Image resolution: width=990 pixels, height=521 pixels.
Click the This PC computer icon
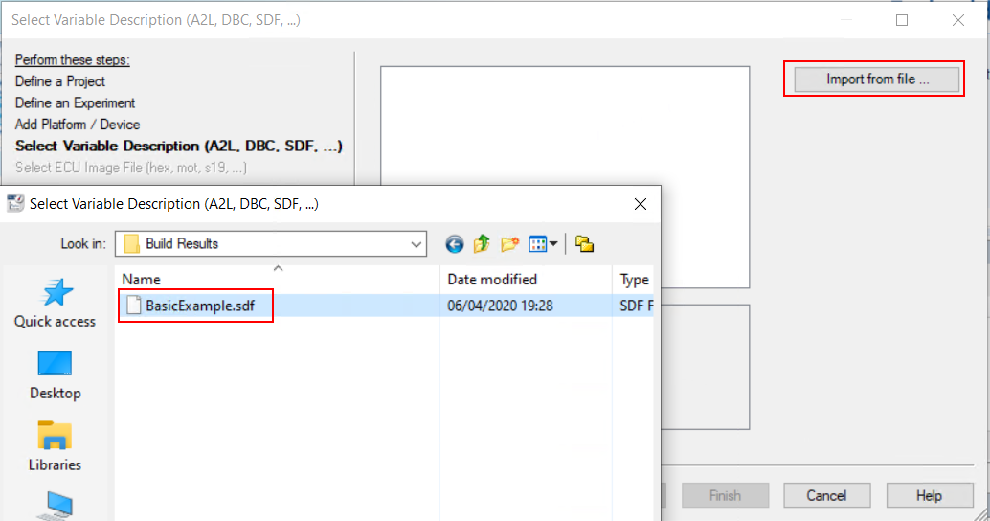pyautogui.click(x=55, y=506)
